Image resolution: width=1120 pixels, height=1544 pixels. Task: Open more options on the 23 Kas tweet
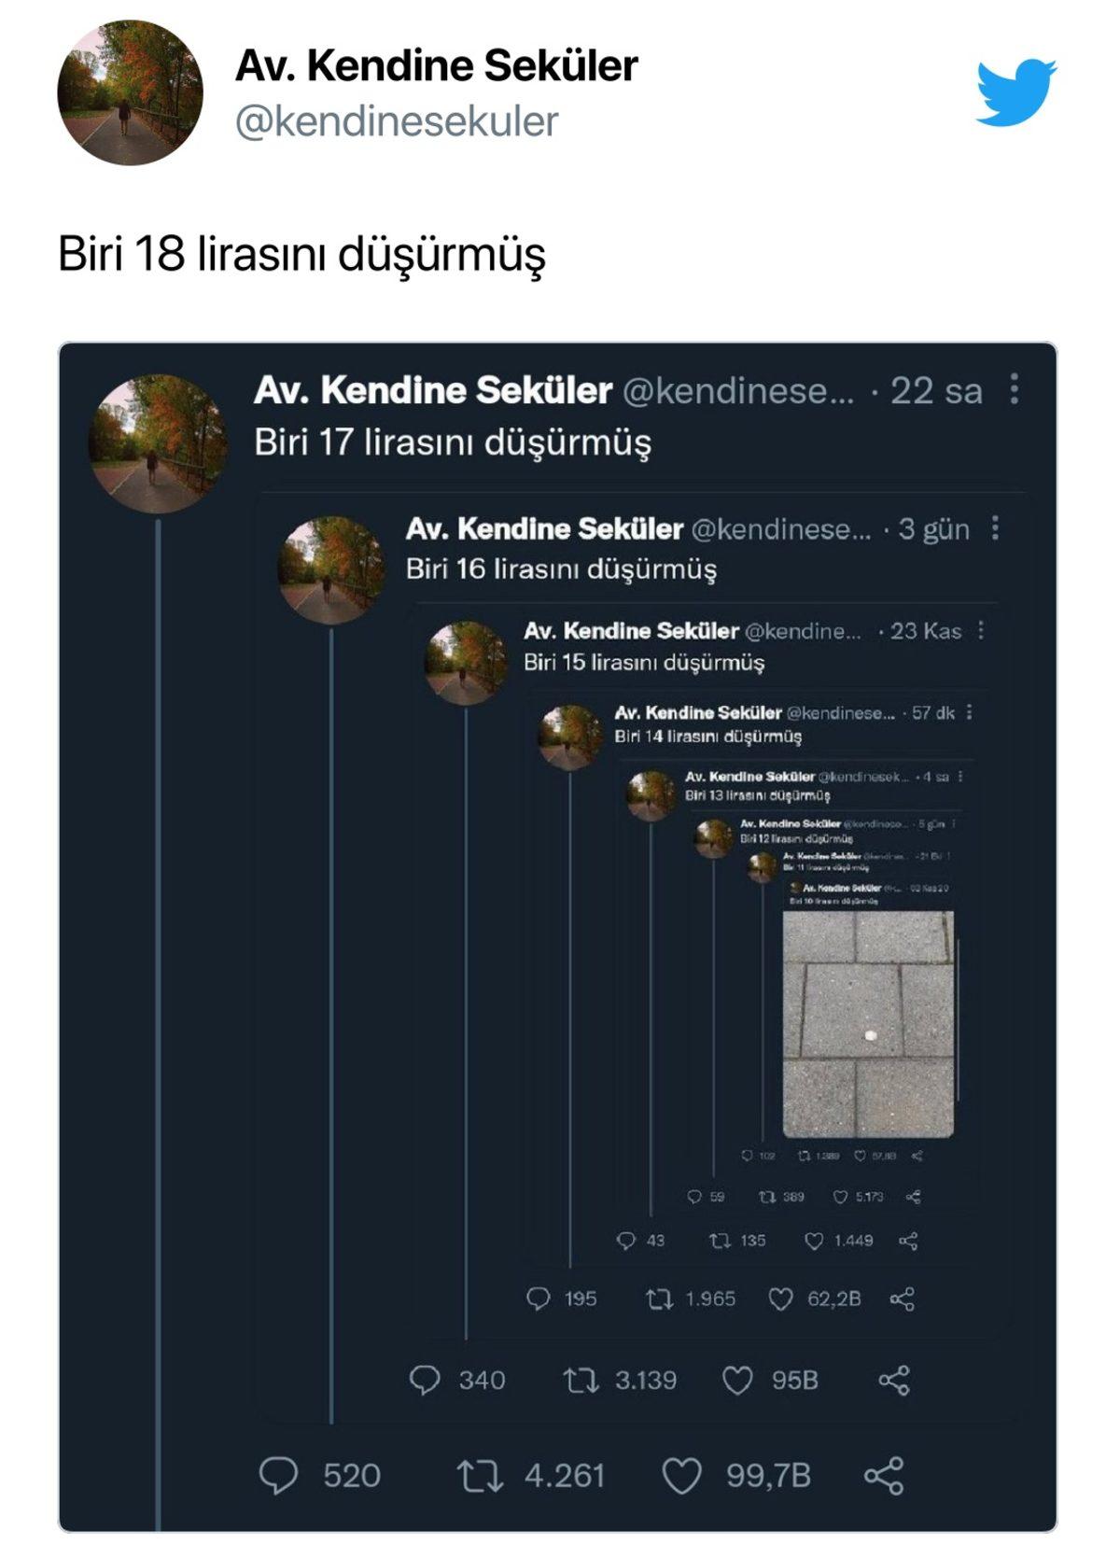pos(980,631)
